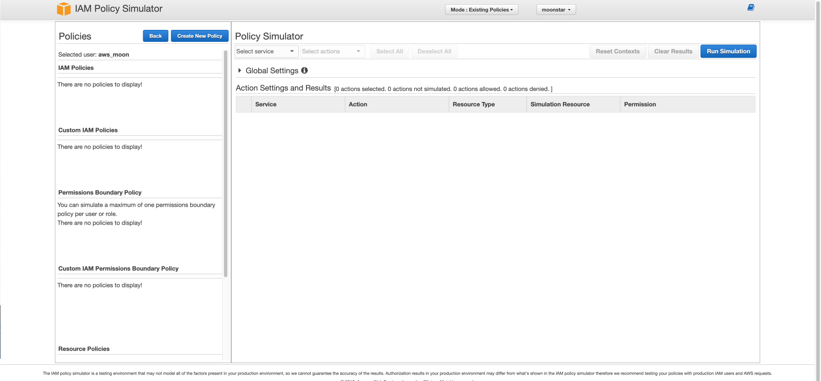Click the Action column header
The width and height of the screenshot is (821, 381).
[x=397, y=104]
